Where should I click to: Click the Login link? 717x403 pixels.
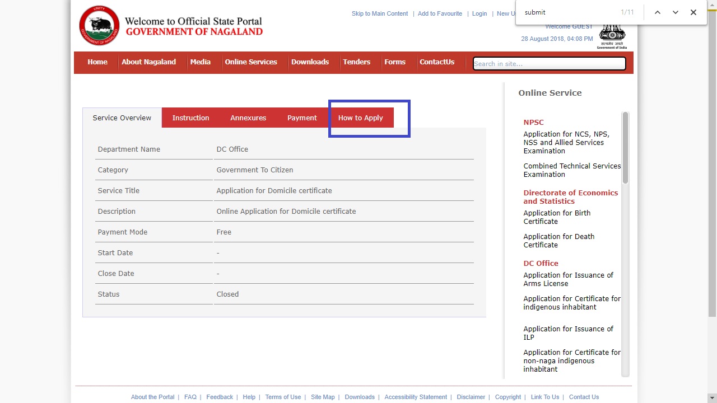(479, 13)
